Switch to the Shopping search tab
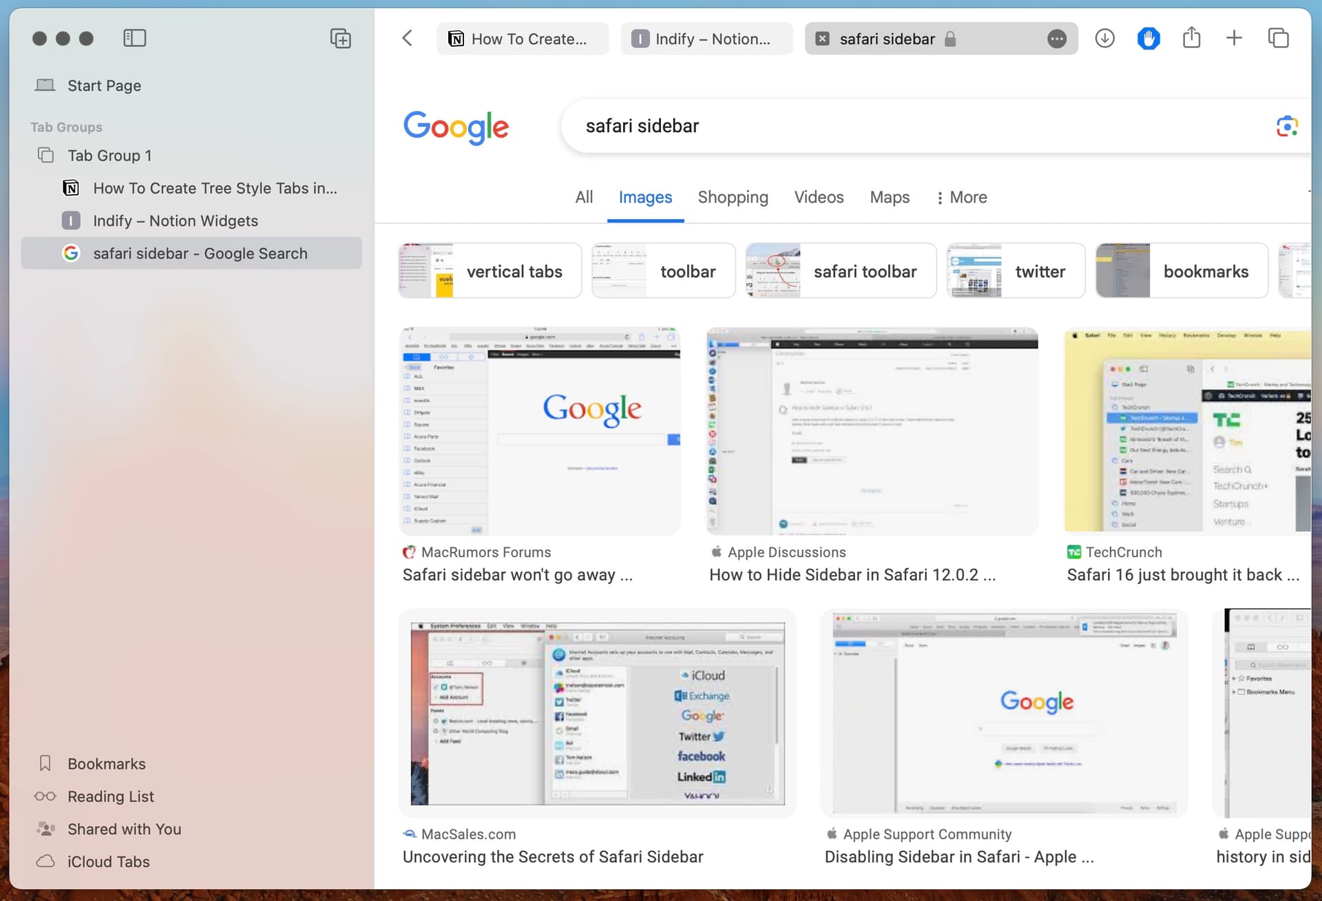Image resolution: width=1322 pixels, height=901 pixels. pos(733,198)
